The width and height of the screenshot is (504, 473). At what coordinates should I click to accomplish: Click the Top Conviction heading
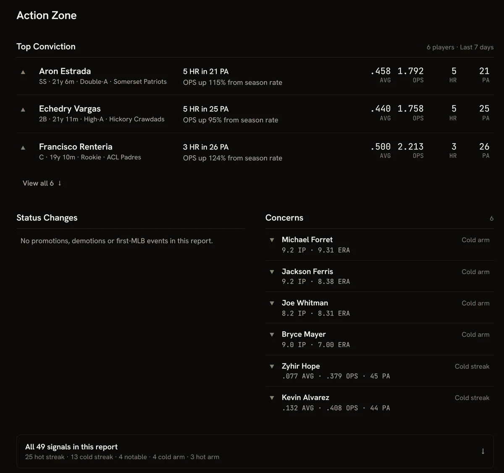click(46, 47)
